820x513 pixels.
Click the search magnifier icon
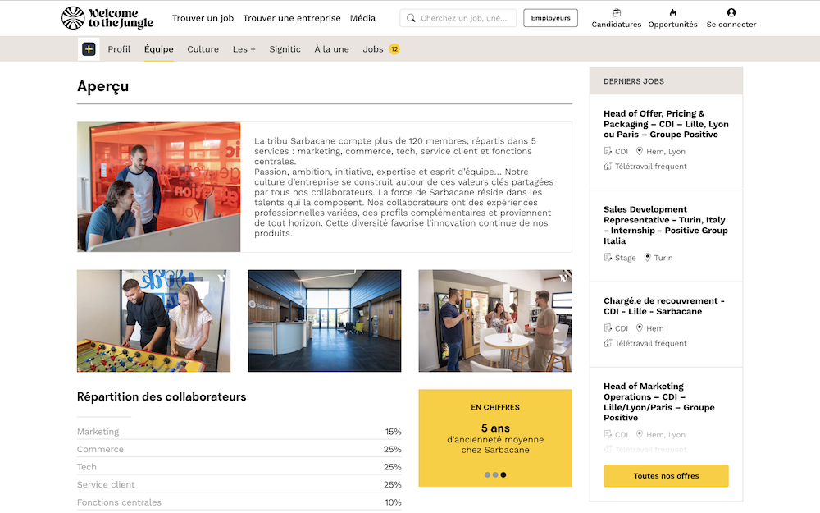412,18
